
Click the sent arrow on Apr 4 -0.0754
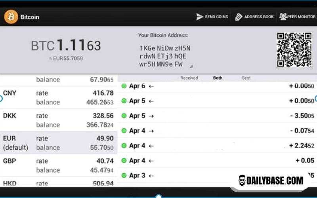tap(151, 131)
